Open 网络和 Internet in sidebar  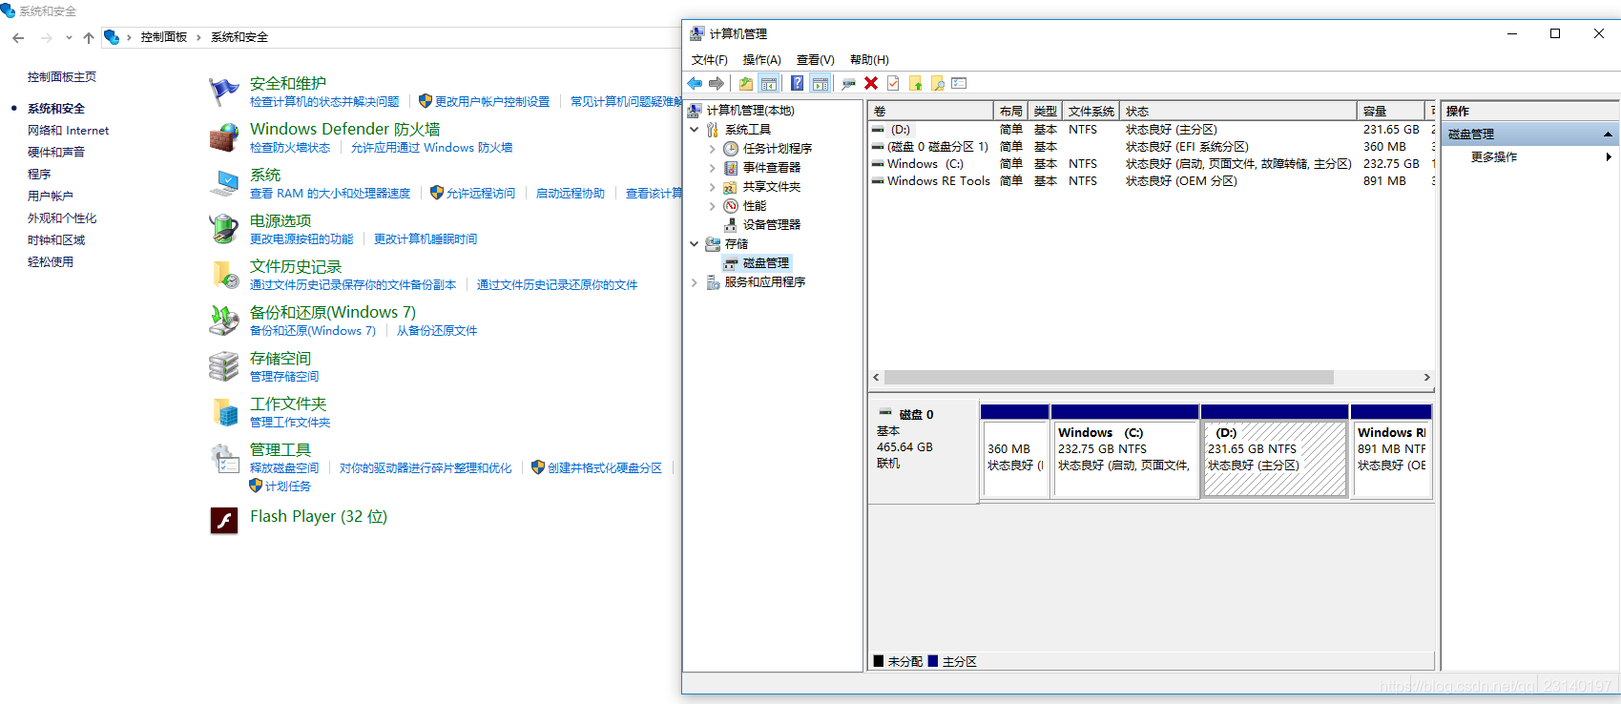coord(68,131)
